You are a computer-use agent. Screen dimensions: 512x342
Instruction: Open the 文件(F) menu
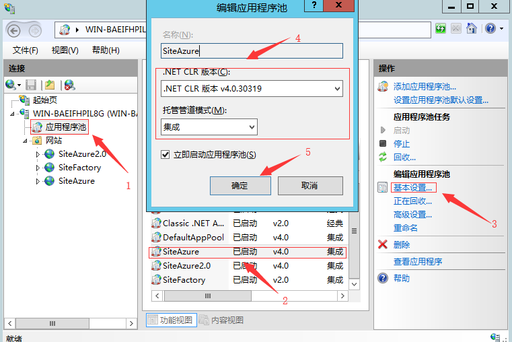coord(25,50)
